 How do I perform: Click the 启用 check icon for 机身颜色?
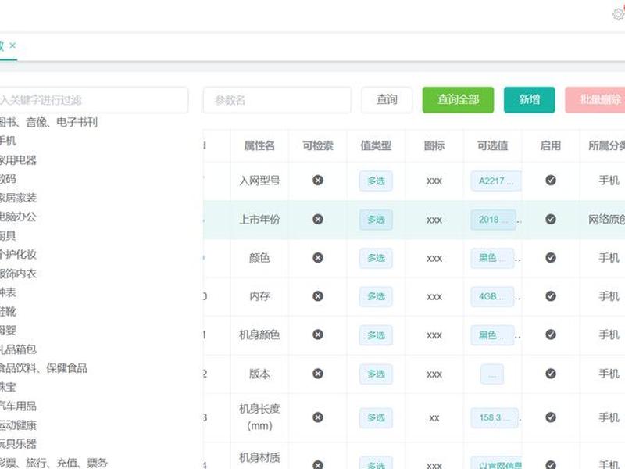[x=551, y=335]
